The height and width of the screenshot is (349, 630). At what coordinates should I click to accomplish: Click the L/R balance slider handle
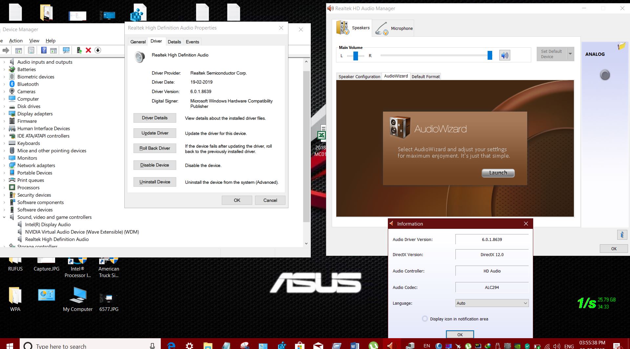[356, 56]
